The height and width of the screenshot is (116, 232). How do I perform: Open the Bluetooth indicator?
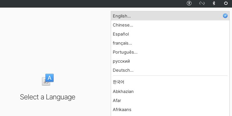pos(214,3)
